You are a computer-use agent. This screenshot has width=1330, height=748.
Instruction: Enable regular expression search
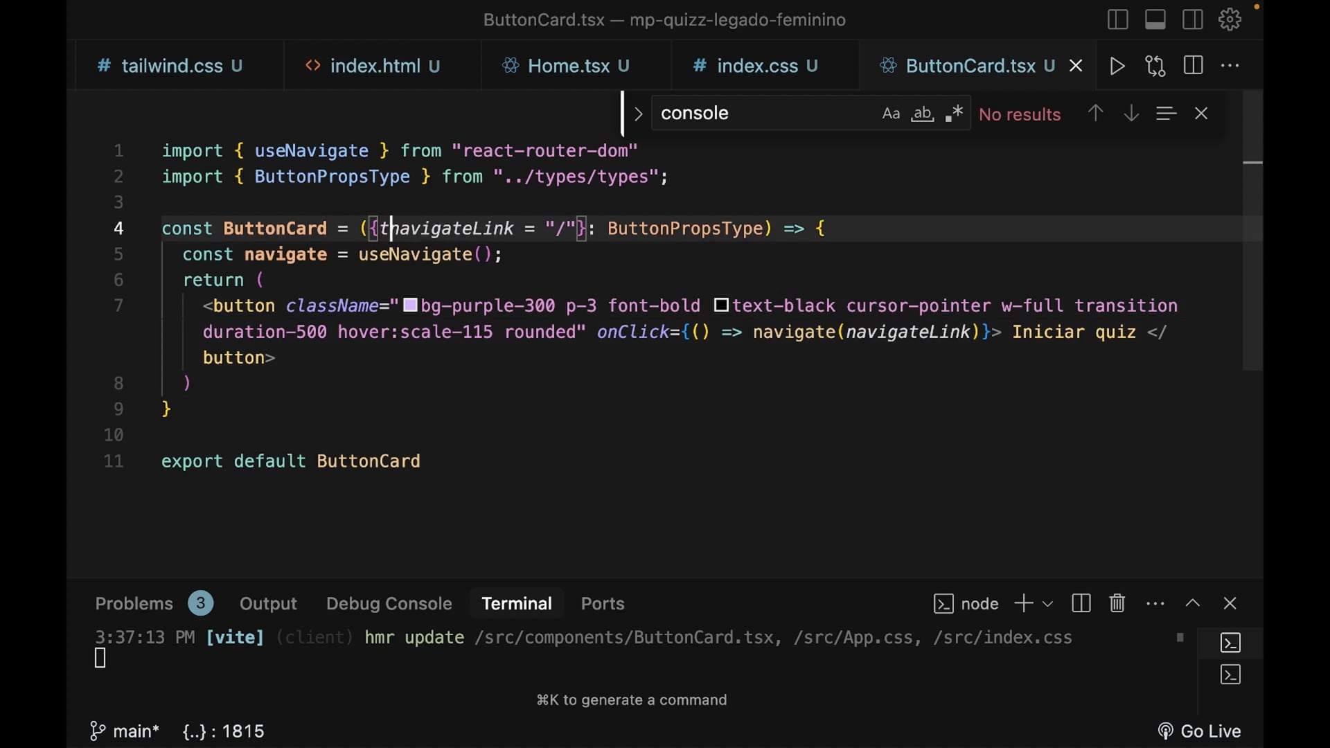click(954, 114)
